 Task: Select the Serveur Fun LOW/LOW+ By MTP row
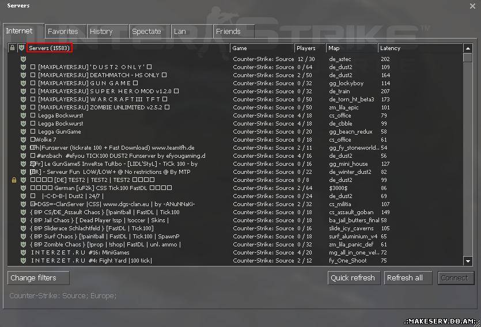pyautogui.click(x=236, y=172)
